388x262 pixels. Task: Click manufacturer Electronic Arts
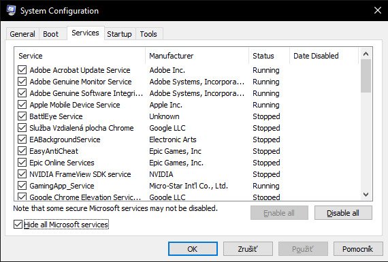tap(173, 140)
